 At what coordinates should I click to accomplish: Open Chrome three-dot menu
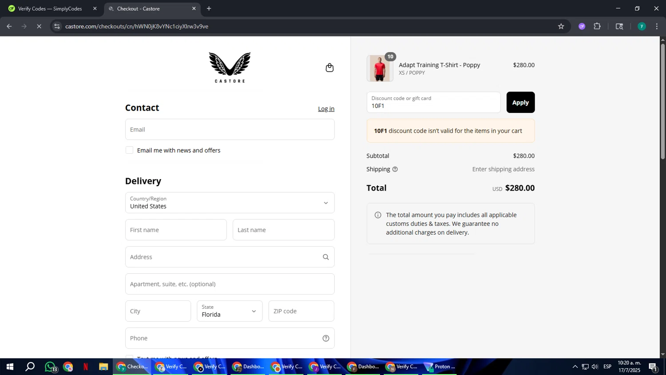pos(657,26)
